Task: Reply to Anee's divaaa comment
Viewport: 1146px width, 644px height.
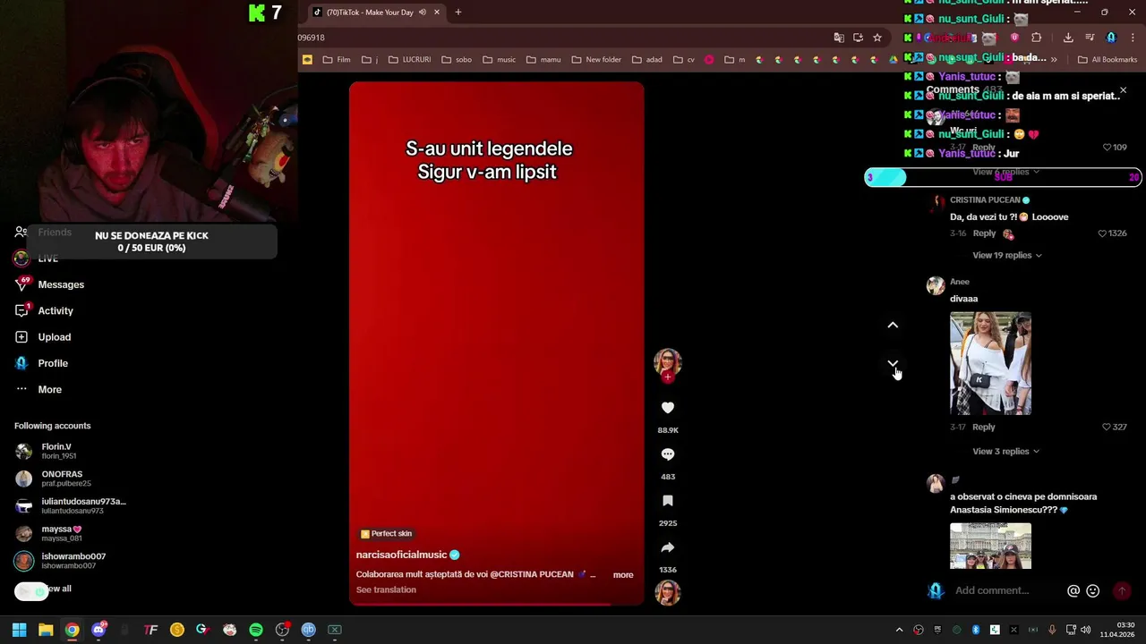Action: point(984,427)
